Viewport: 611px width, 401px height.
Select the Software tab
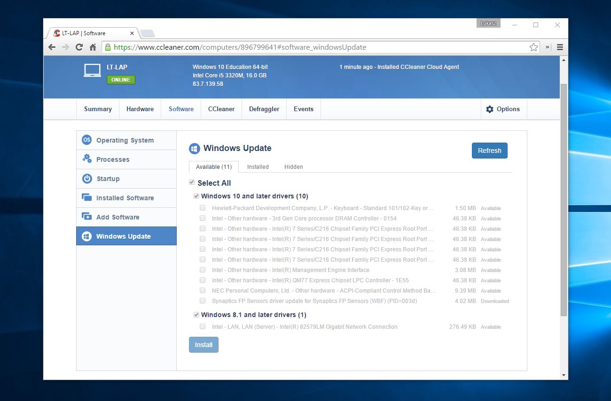pos(181,109)
